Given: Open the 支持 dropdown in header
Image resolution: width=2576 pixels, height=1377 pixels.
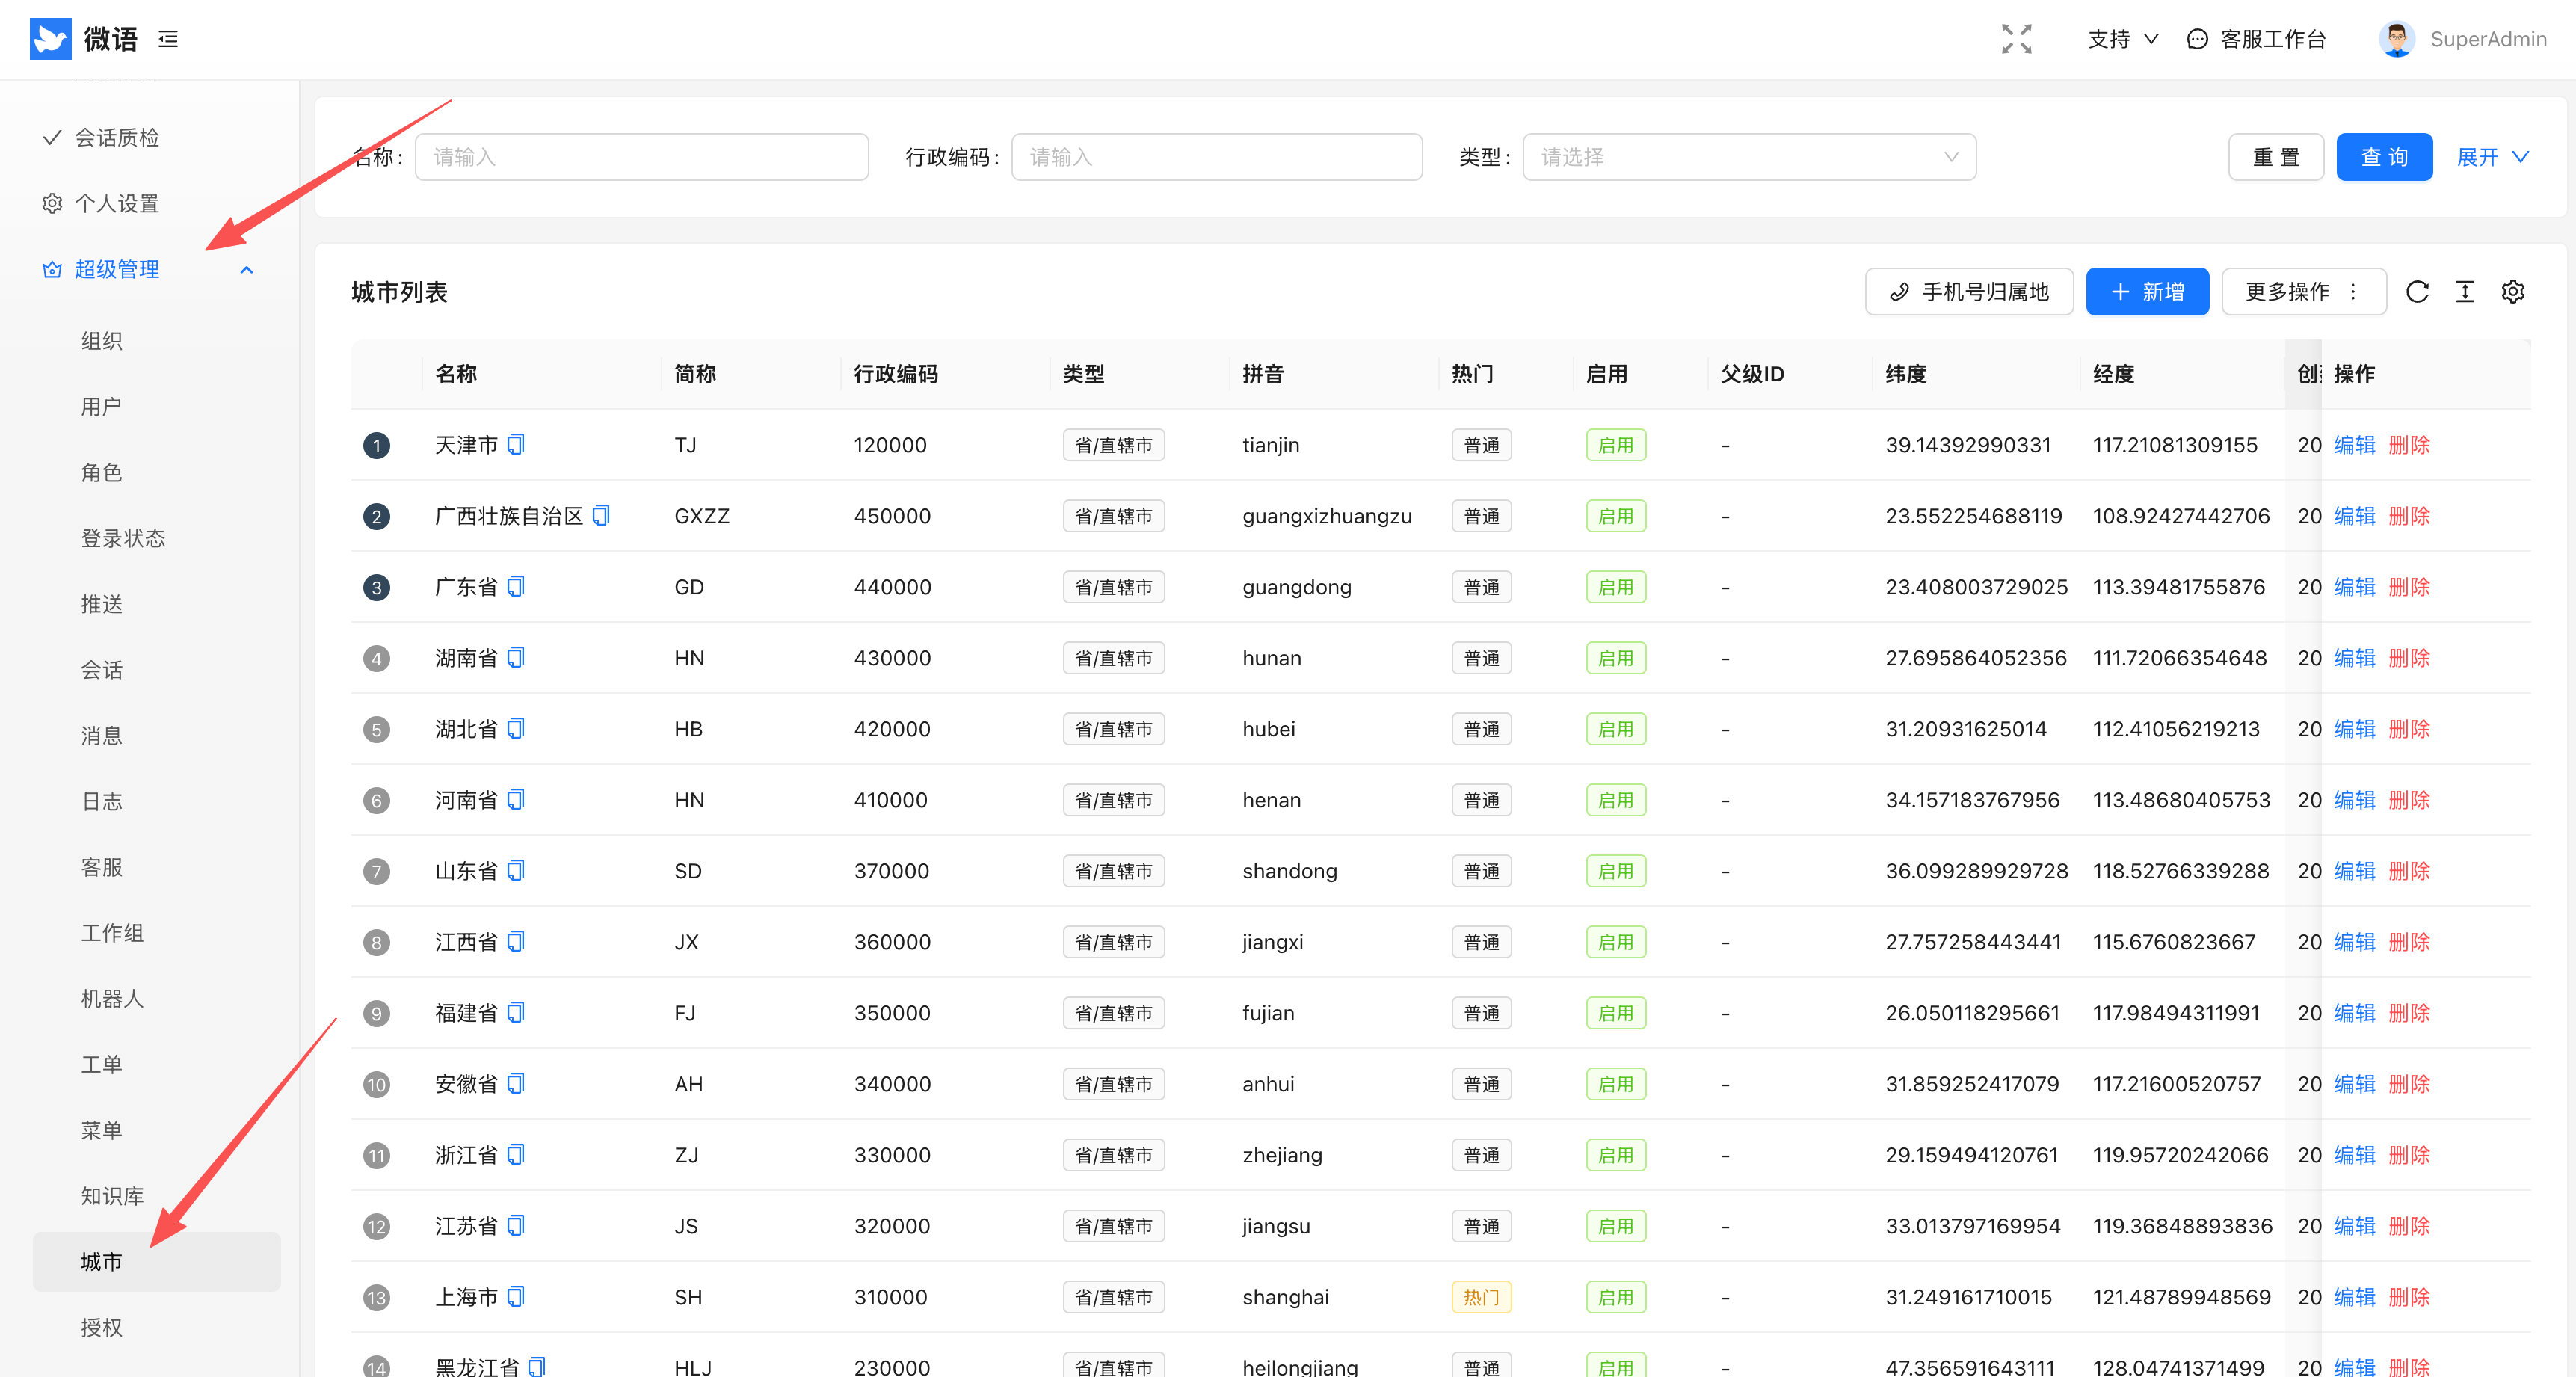Looking at the screenshot, I should 2122,39.
